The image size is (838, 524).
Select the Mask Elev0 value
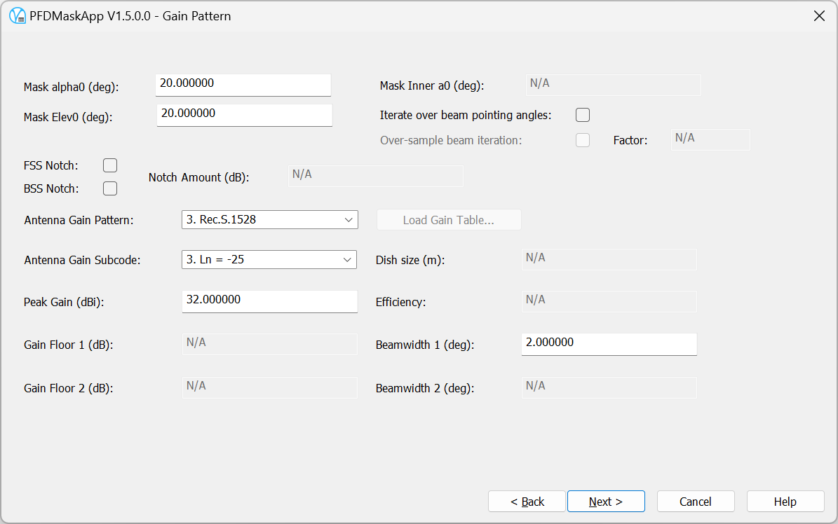[244, 115]
